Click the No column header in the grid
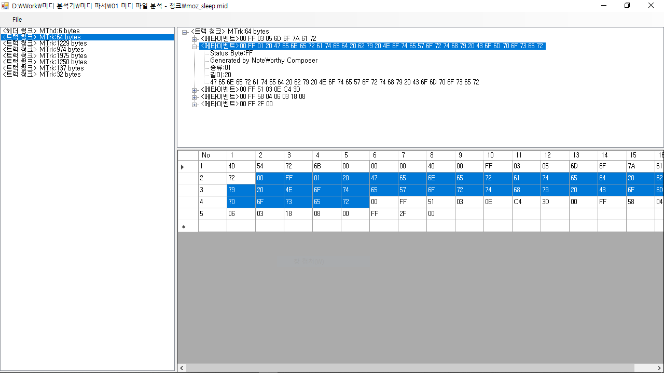 pyautogui.click(x=205, y=155)
